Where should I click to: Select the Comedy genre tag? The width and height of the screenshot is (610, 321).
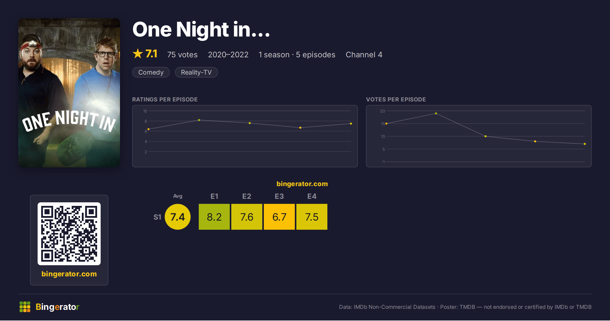click(x=151, y=73)
